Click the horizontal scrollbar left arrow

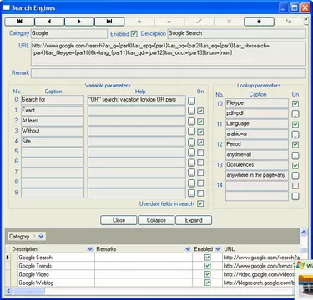pyautogui.click(x=8, y=291)
